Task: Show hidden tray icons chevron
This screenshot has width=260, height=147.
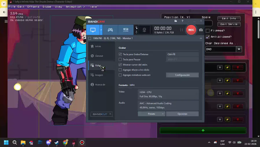Action: [209, 143]
